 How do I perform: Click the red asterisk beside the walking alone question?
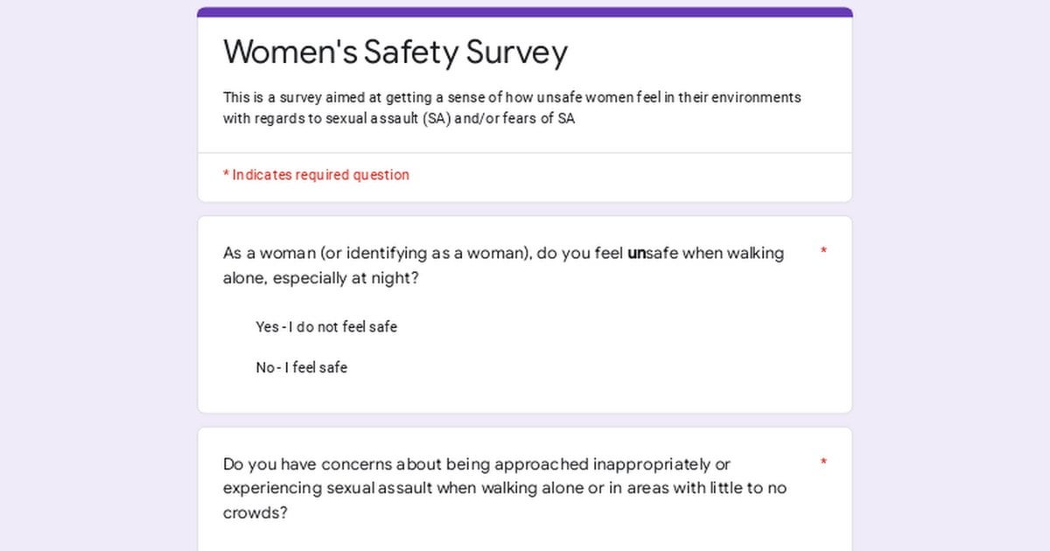coord(823,253)
